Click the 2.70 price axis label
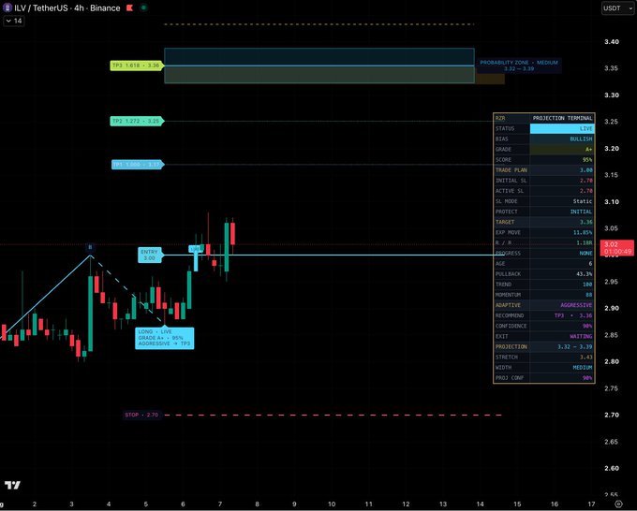Screen dimensions: 637x511 coord(612,415)
